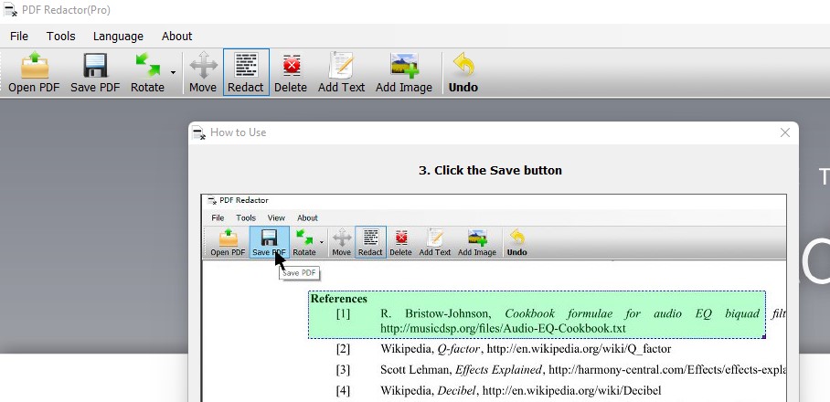Open a PDF with the Open PDF icon
The height and width of the screenshot is (402, 830).
coord(34,72)
